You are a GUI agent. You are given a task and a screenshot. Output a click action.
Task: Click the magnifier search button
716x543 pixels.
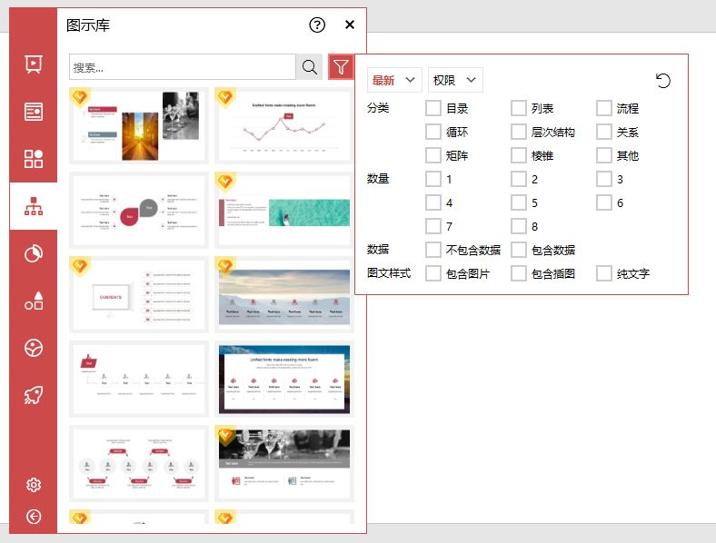tap(309, 67)
